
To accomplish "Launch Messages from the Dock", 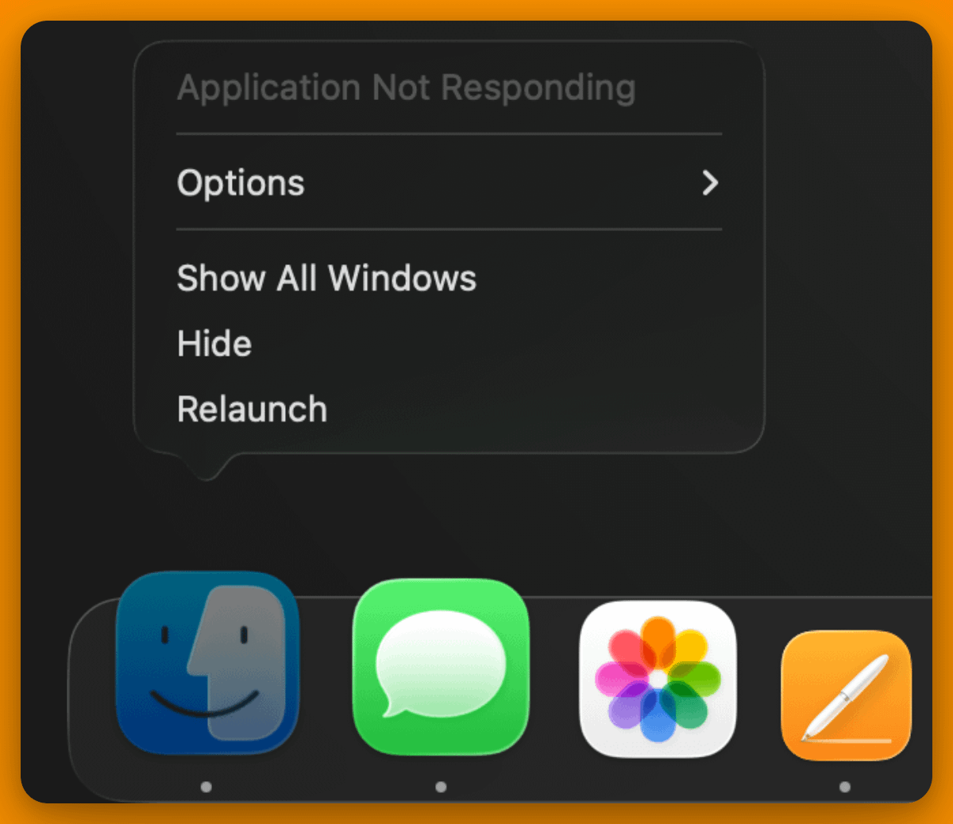I will click(x=441, y=667).
